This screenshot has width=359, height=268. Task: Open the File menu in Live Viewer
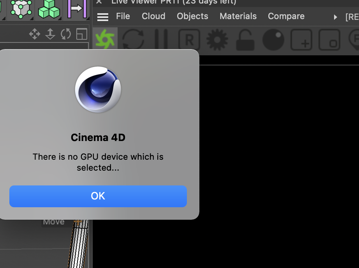pos(123,16)
